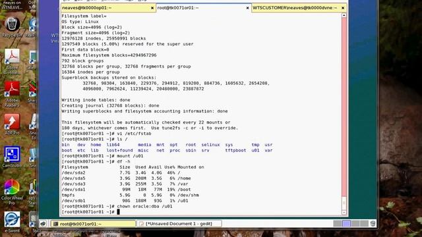
Task: Launch the CamStudio desktop shortcut
Action: (x=12, y=157)
